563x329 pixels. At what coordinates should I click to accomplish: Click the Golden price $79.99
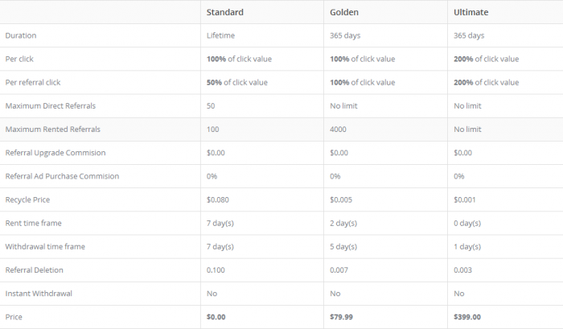tap(342, 317)
